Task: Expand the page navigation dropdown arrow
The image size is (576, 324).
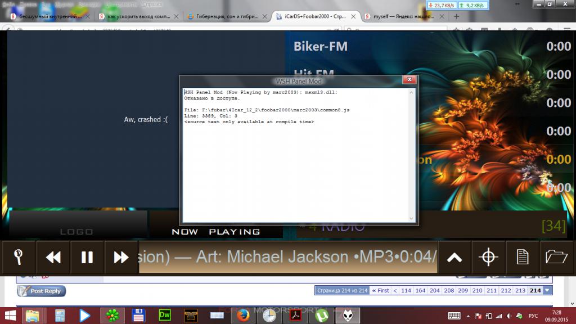Action: coord(548,290)
